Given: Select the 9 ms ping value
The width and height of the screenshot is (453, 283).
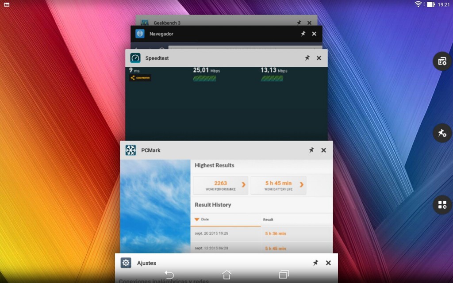Looking at the screenshot, I should click(134, 70).
